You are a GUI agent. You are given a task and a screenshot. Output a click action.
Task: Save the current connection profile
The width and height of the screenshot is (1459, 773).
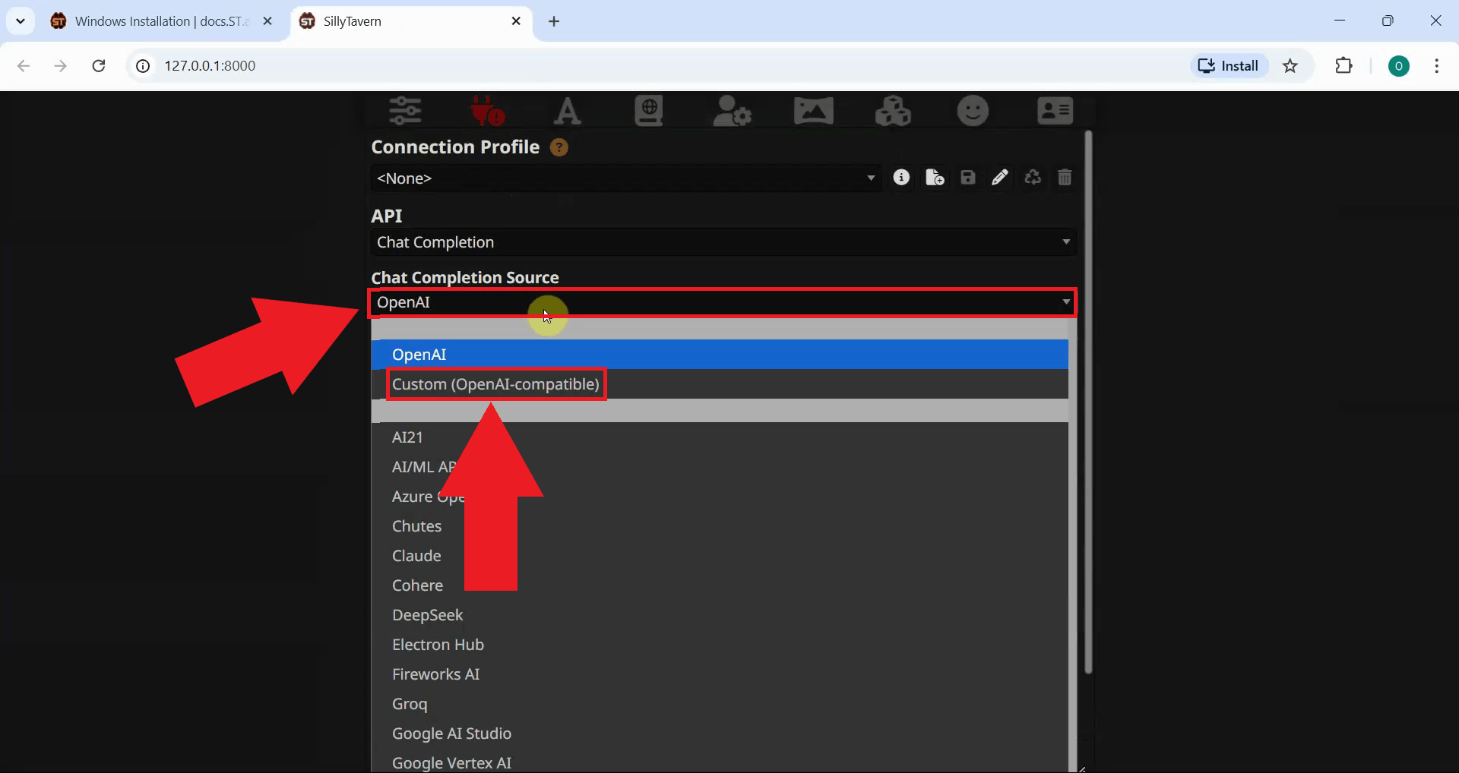pos(967,177)
